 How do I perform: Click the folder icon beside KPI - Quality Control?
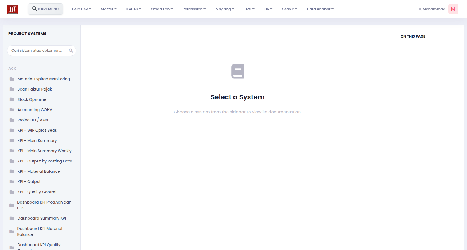pos(12,192)
